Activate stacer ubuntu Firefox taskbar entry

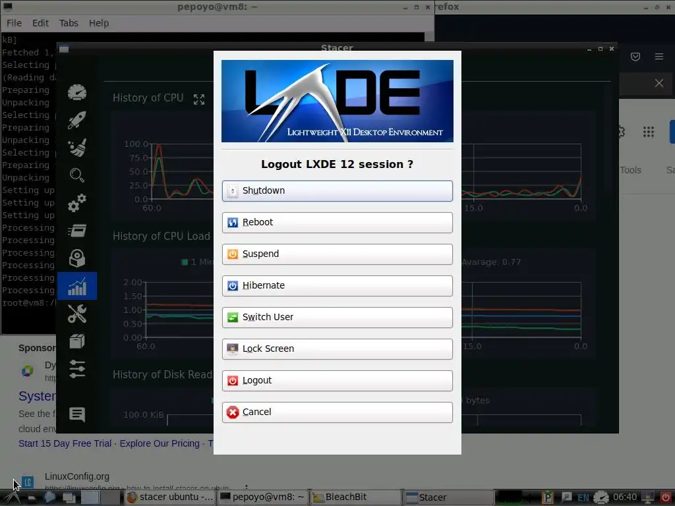(x=169, y=497)
